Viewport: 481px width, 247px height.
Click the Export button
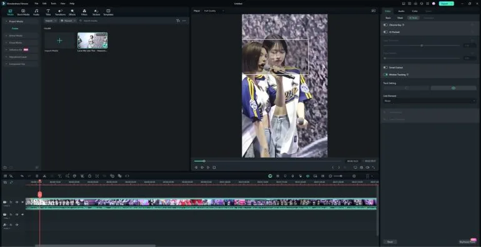tap(447, 3)
